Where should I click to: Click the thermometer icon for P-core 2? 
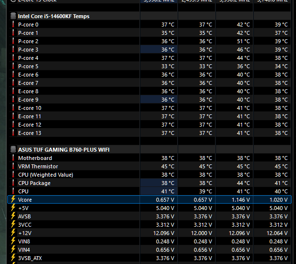point(13,41)
